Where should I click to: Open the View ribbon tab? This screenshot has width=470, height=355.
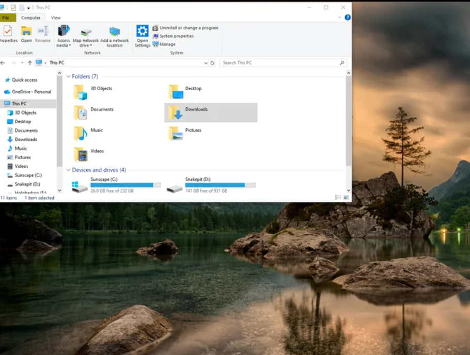[x=55, y=18]
